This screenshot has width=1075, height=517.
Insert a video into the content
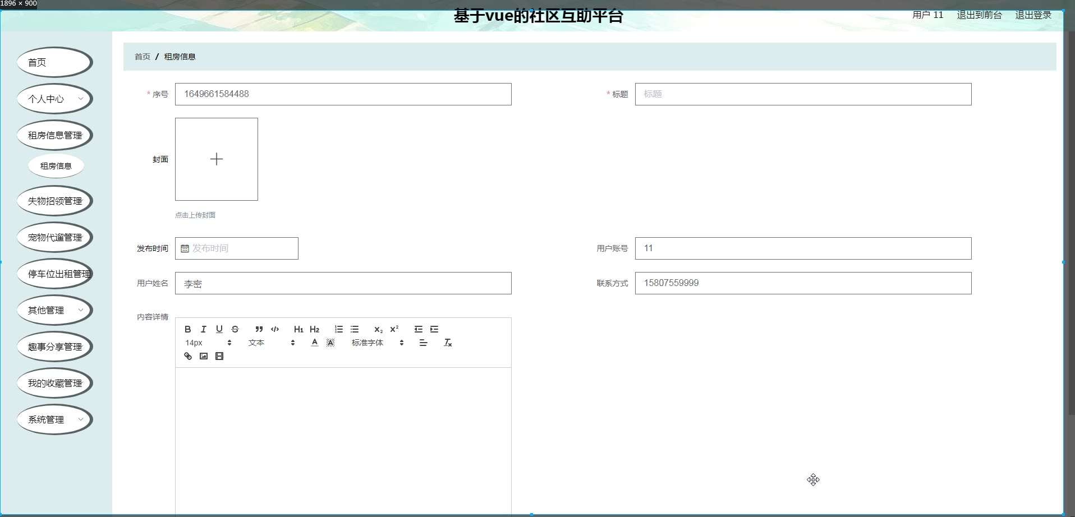[x=219, y=356]
